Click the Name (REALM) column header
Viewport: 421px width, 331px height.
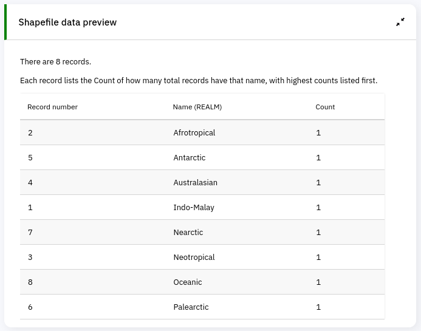(x=197, y=107)
